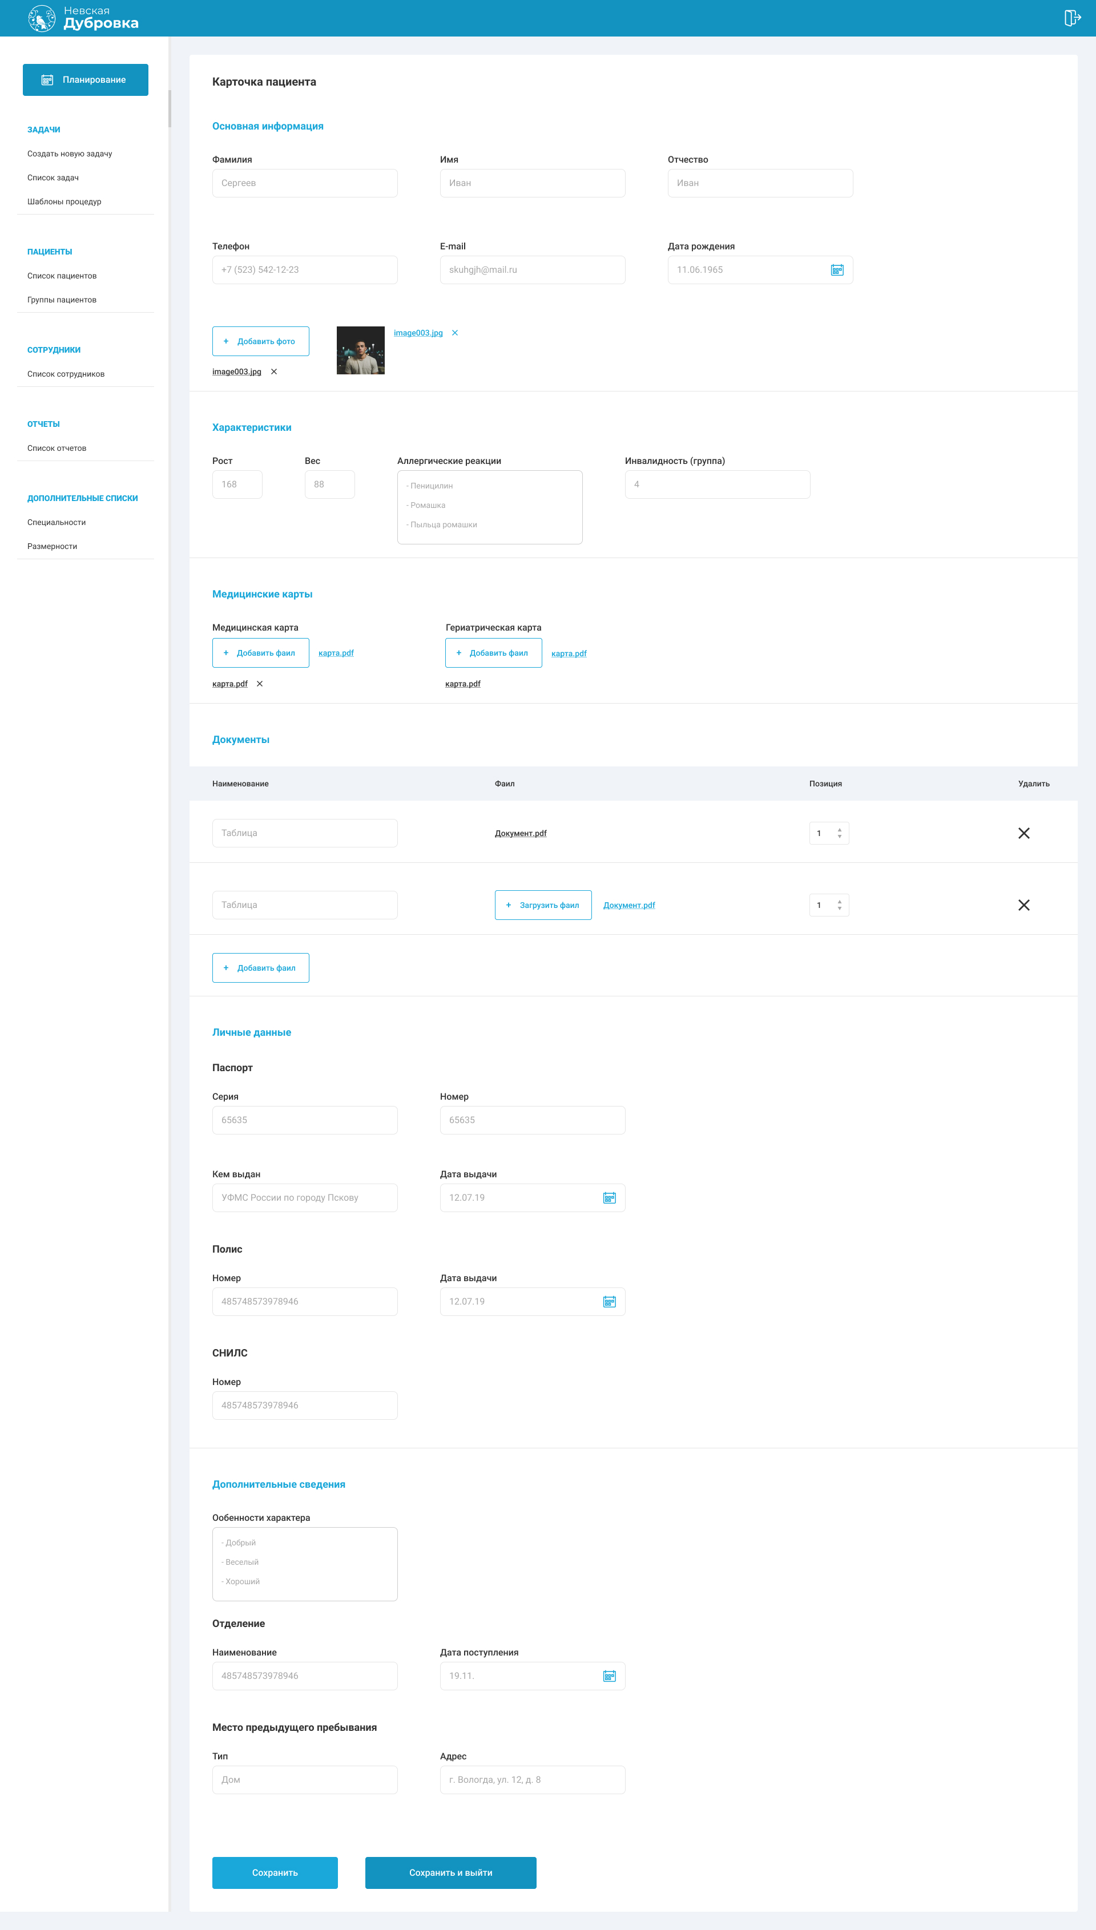Click the Загрузить файл button

point(543,905)
